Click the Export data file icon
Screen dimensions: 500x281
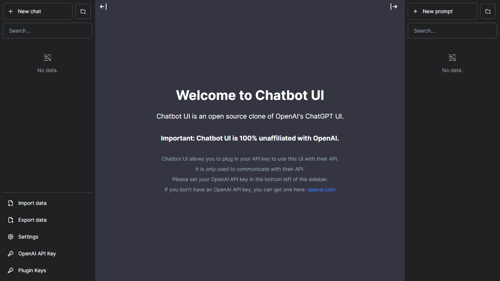click(x=11, y=220)
